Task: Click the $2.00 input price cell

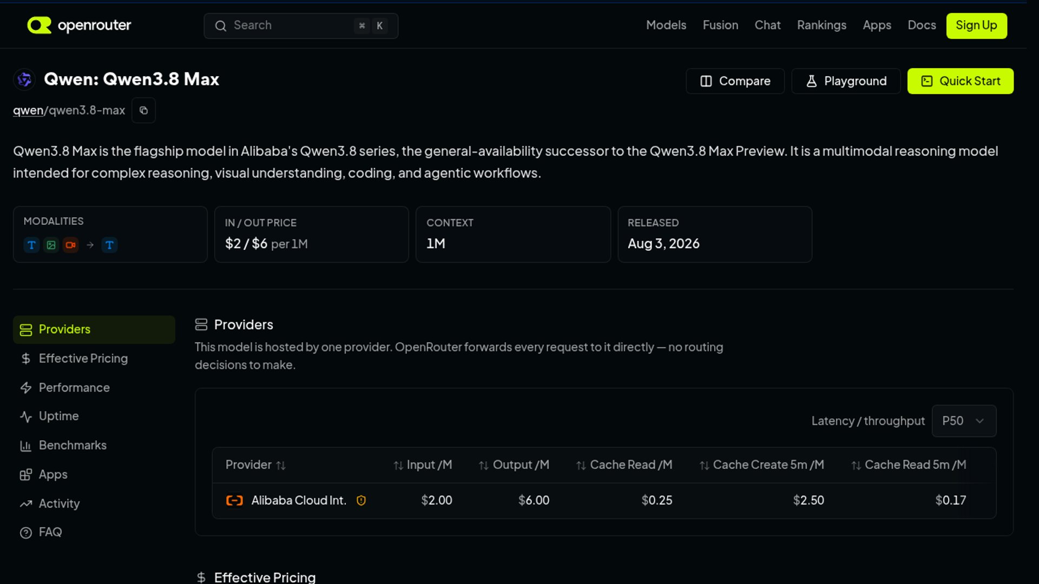Action: [437, 500]
